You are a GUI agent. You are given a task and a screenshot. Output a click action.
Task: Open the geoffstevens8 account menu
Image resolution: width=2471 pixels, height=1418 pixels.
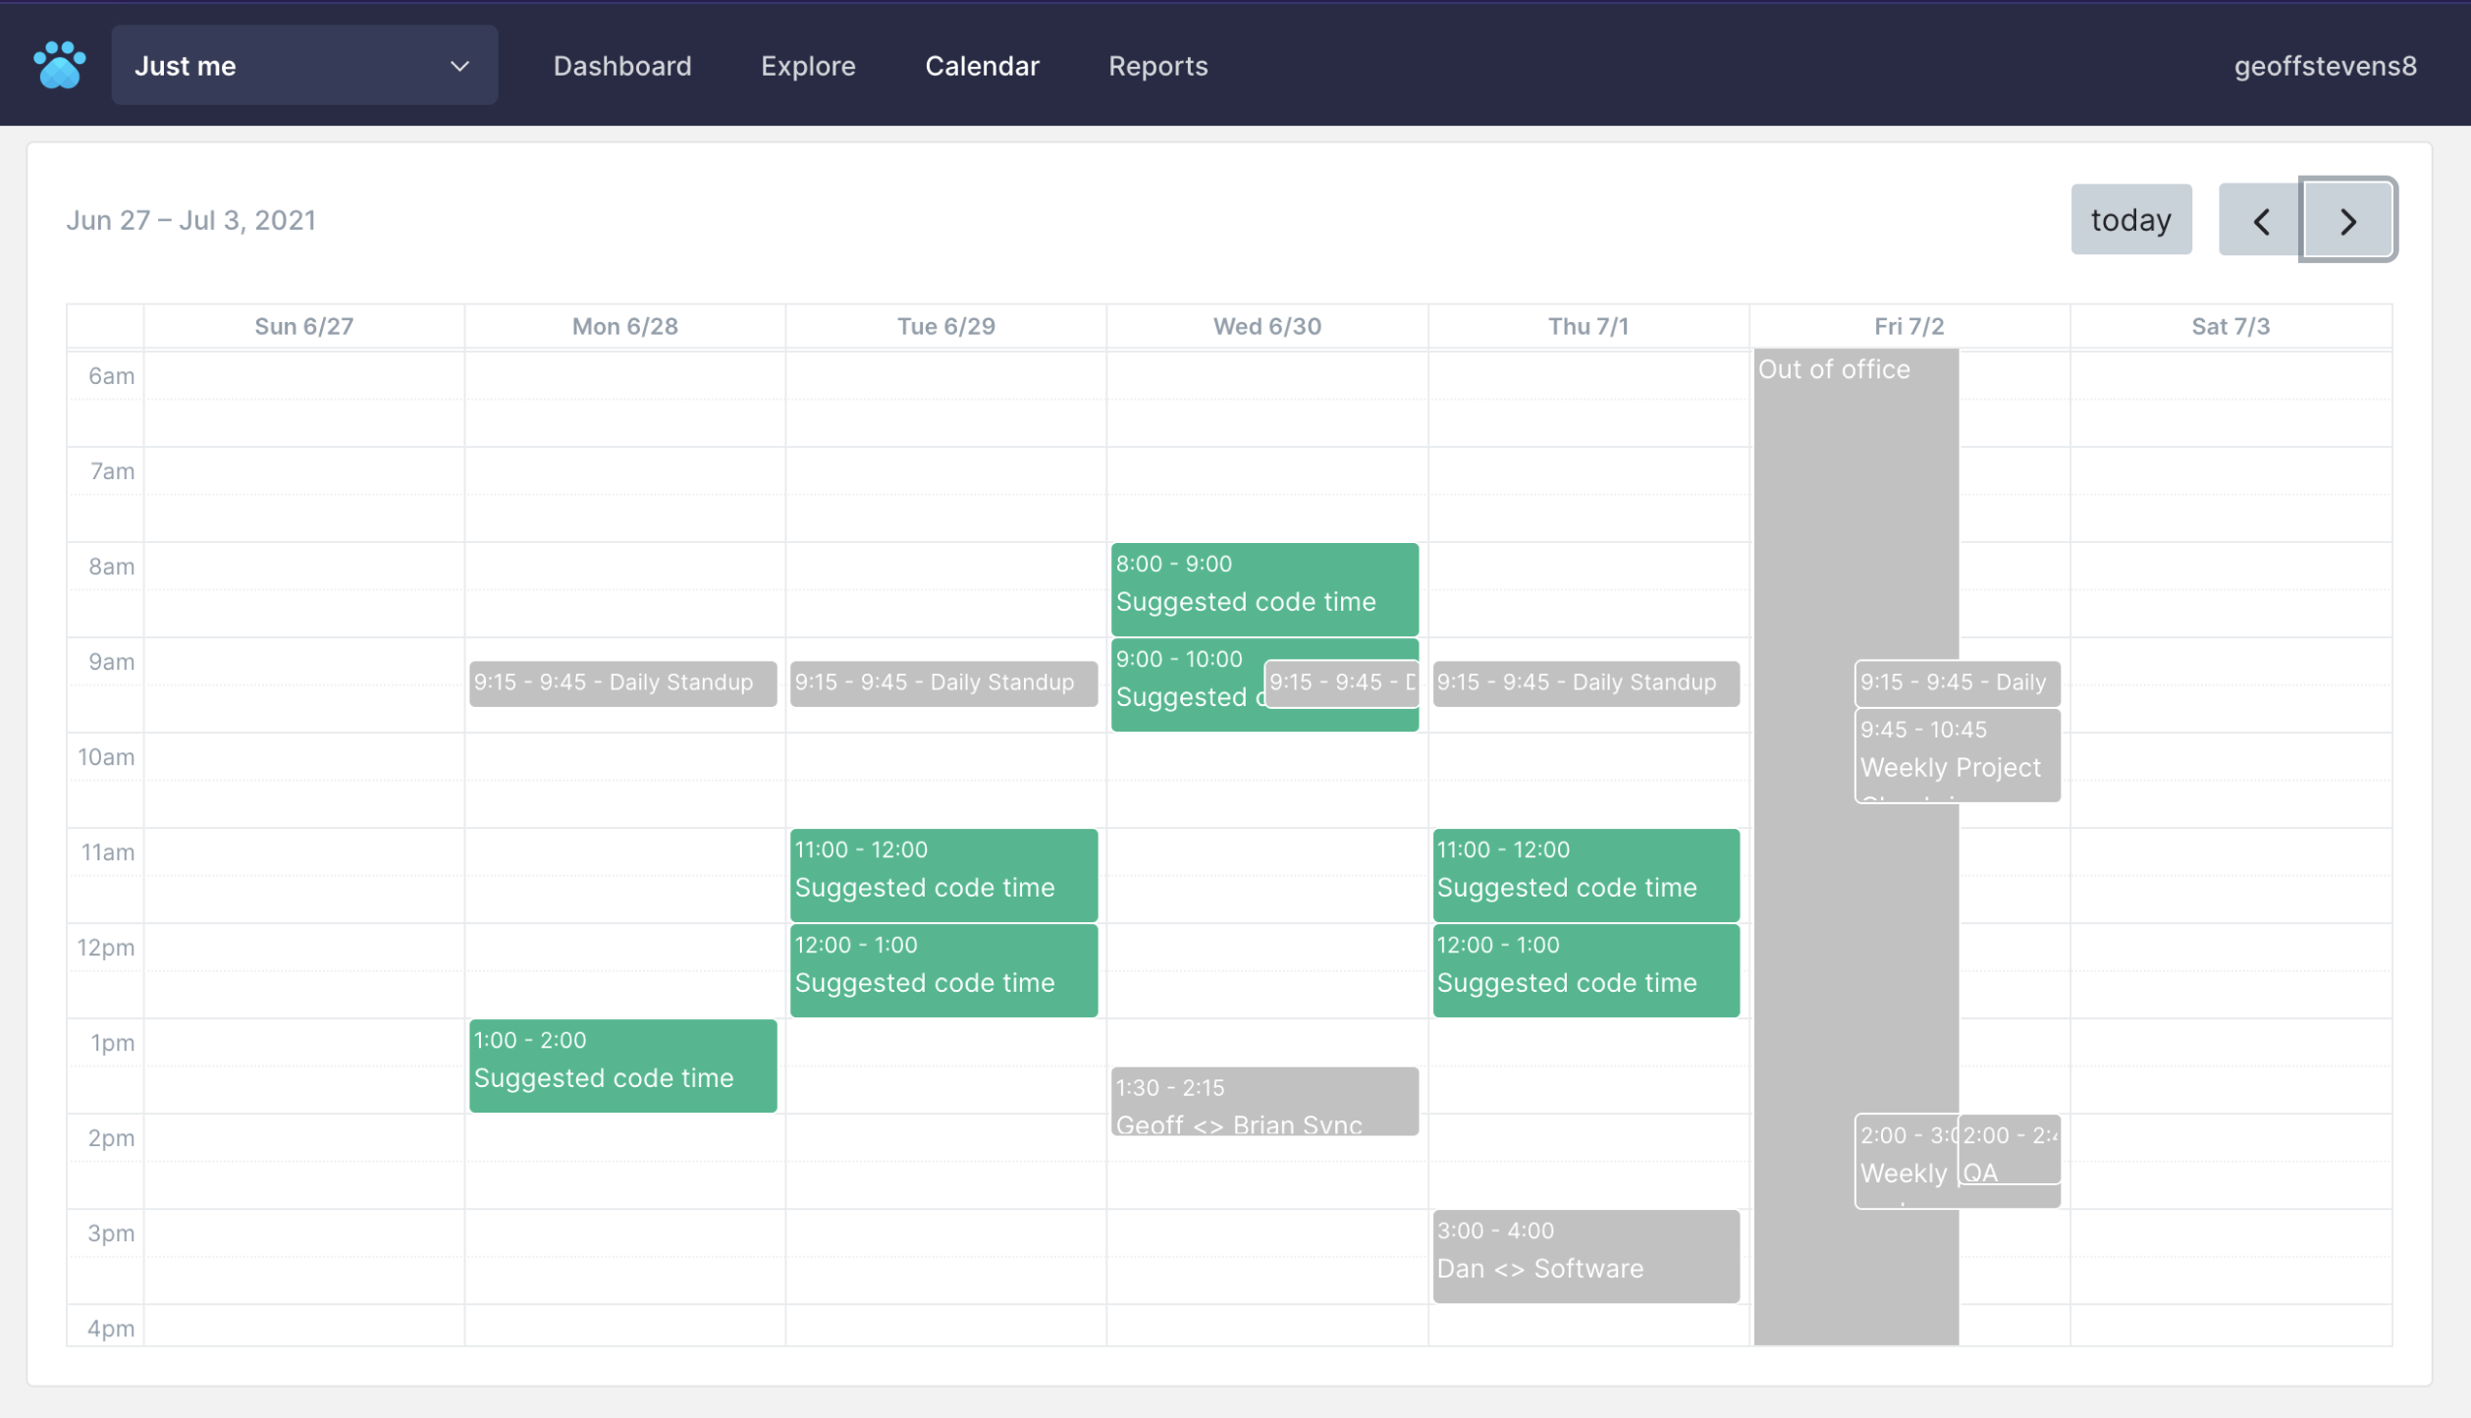[x=2324, y=66]
